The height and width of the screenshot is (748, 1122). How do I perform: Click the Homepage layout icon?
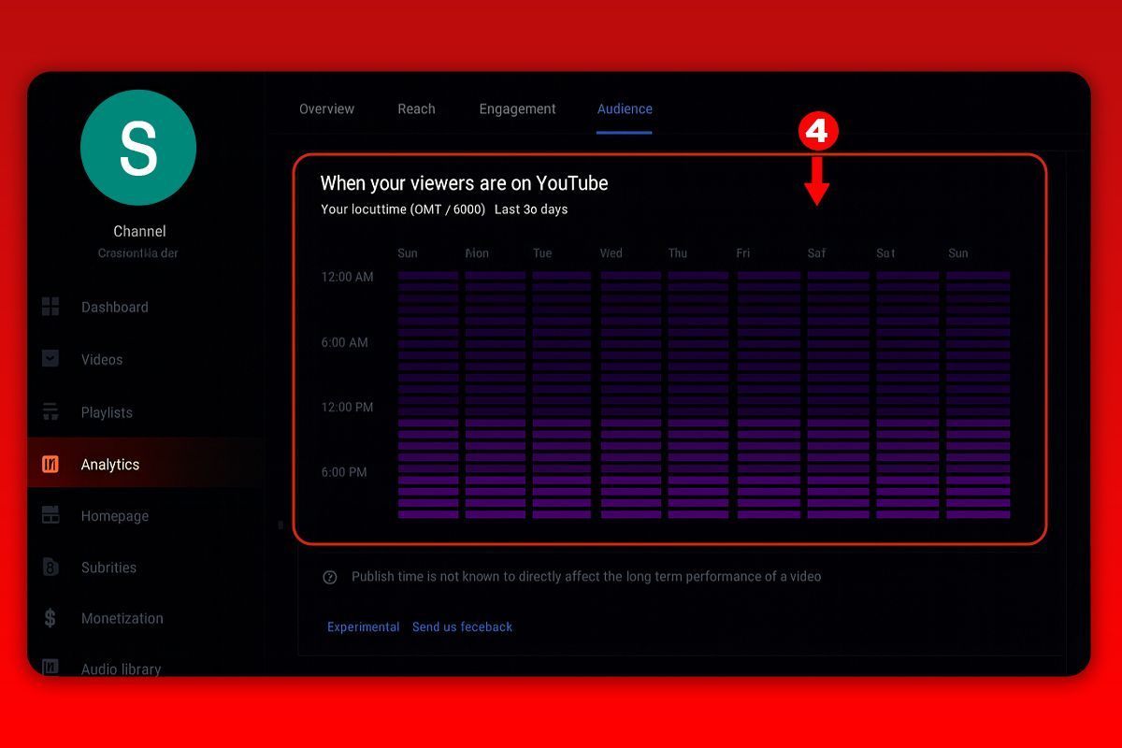click(50, 515)
